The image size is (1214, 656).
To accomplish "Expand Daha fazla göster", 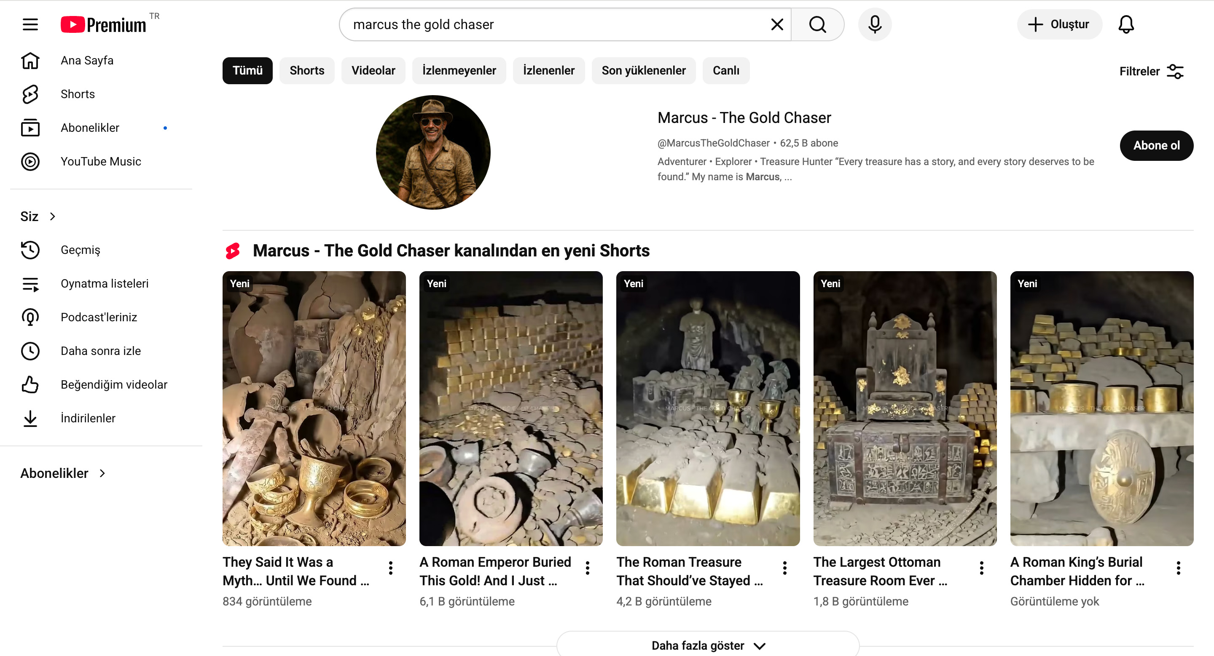I will [x=707, y=645].
